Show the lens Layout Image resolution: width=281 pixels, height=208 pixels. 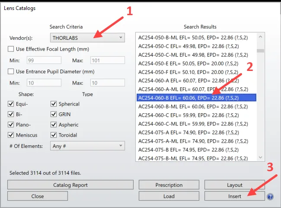click(234, 185)
